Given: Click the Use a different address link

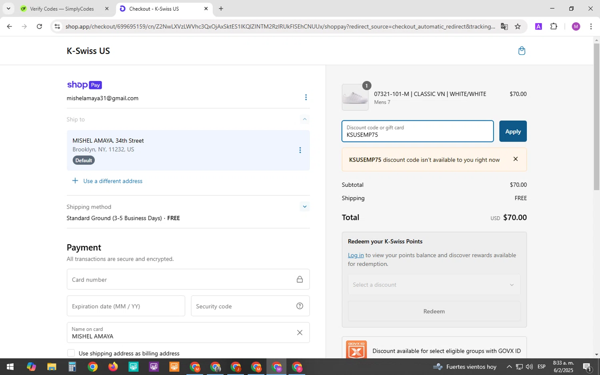Looking at the screenshot, I should point(113,181).
